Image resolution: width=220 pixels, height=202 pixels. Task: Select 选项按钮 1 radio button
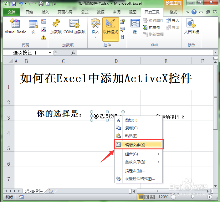(96, 116)
